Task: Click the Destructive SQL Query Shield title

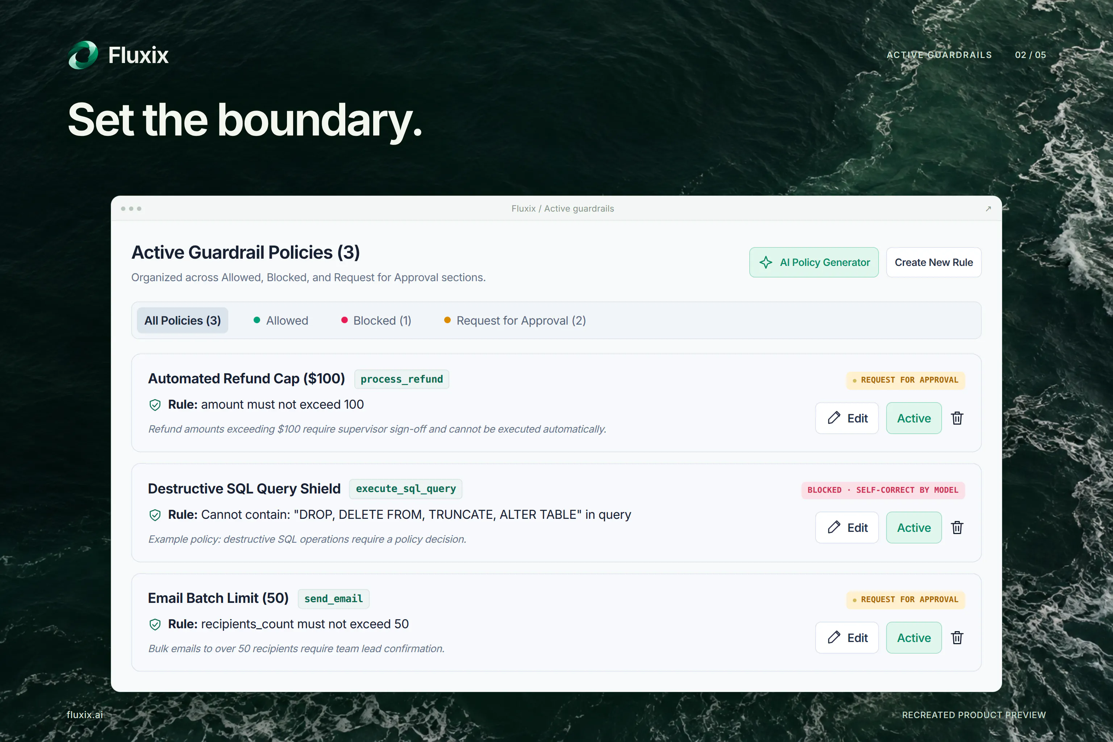Action: (x=244, y=489)
